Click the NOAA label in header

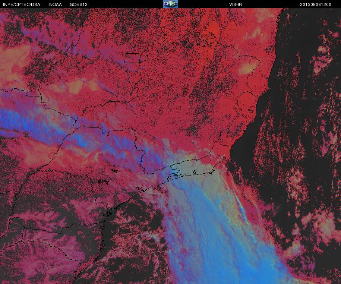(56, 4)
